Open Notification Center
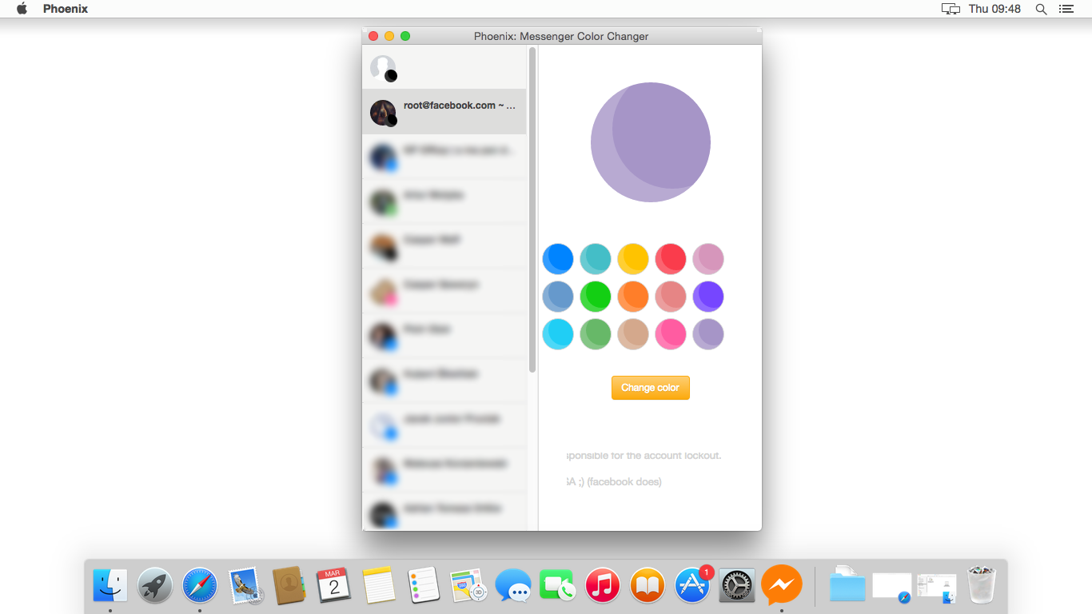Screen dimensions: 1092x614 coord(1066,9)
